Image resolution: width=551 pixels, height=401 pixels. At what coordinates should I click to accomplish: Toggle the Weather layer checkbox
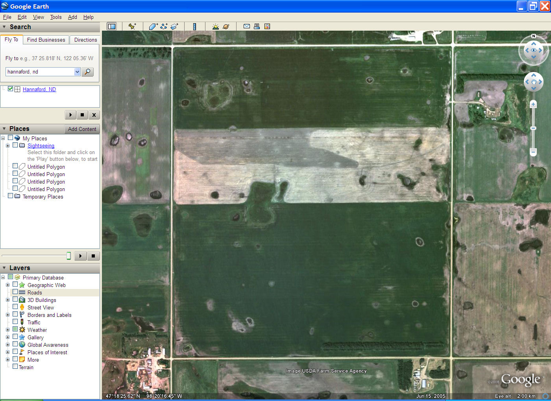tap(15, 329)
